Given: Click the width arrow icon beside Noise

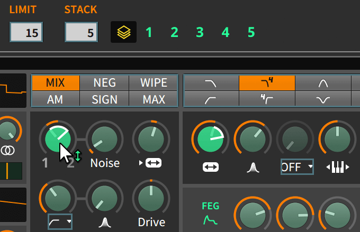Looking at the screenshot, I should point(150,163).
